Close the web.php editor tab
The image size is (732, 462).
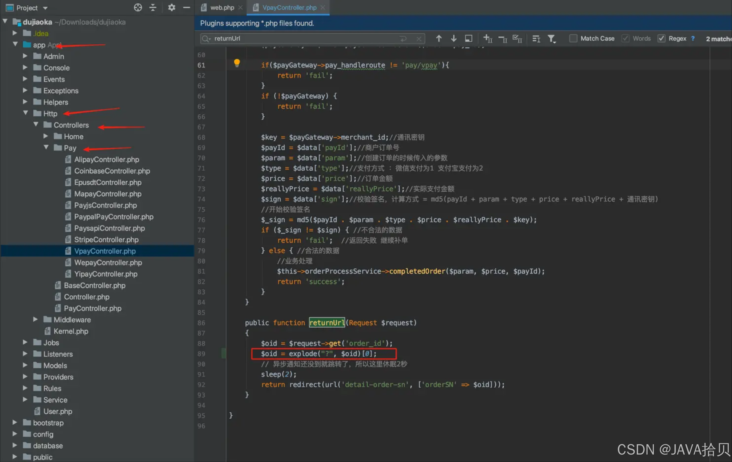[x=240, y=8]
